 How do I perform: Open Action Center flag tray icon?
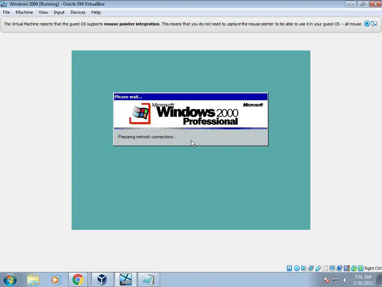pyautogui.click(x=326, y=280)
